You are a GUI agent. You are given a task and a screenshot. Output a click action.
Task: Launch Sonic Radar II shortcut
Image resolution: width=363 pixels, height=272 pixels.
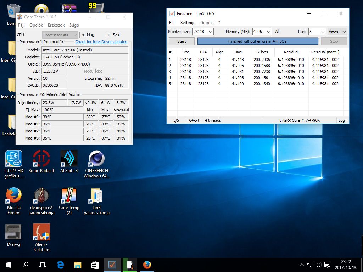[41, 161]
